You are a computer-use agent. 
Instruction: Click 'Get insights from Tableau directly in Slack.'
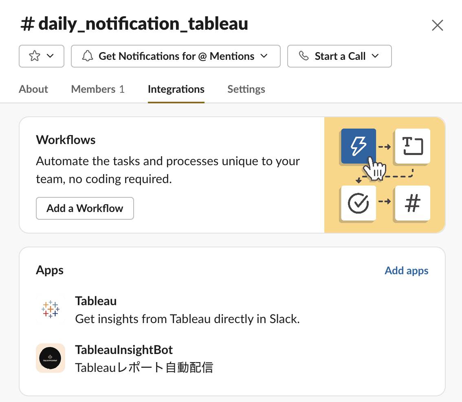(187, 319)
